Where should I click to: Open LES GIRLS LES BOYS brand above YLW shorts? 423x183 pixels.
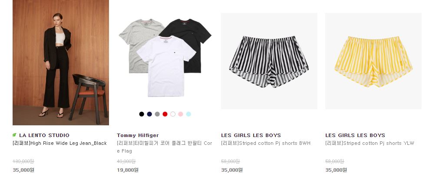tap(355, 135)
